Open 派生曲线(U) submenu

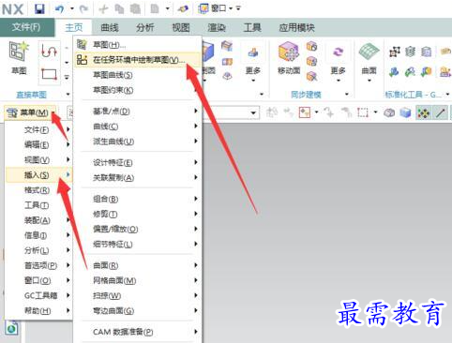pos(138,142)
